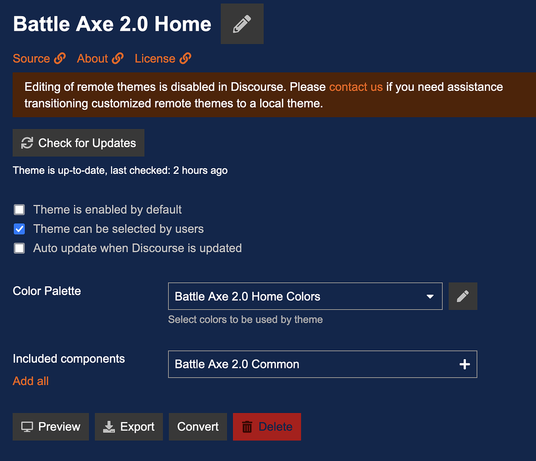Open the Source link
The height and width of the screenshot is (461, 536).
point(31,59)
